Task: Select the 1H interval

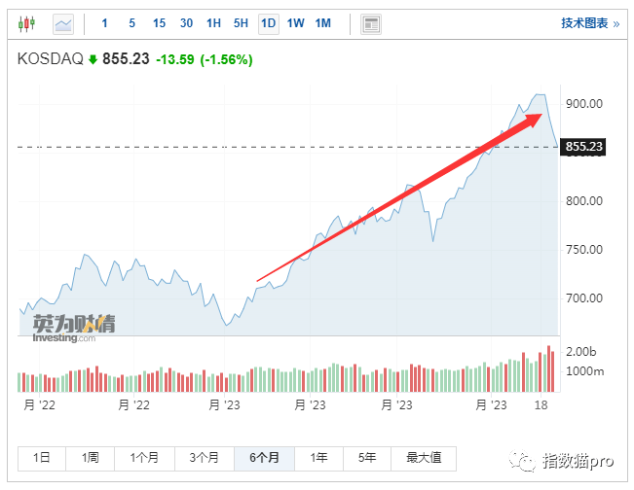Action: pyautogui.click(x=213, y=22)
